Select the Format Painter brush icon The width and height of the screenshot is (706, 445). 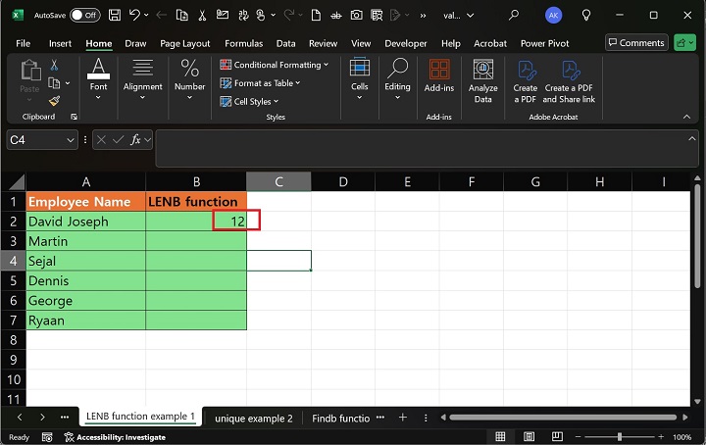coord(54,100)
